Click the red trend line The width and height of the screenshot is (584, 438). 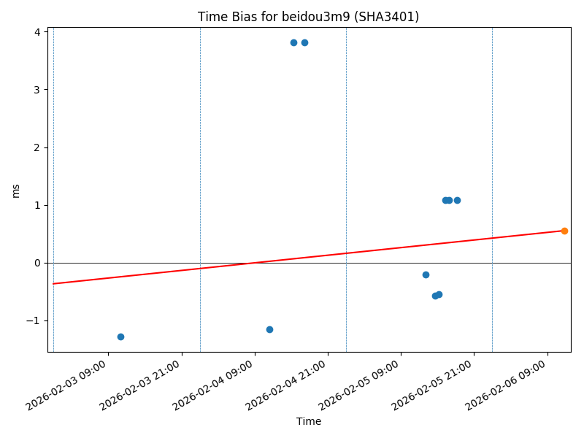point(146,273)
